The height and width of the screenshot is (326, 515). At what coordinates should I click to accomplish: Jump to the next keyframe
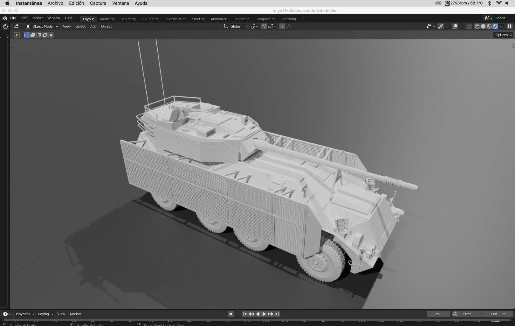271,314
